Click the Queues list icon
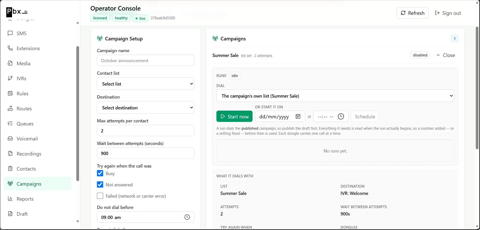480x230 pixels. tap(10, 123)
